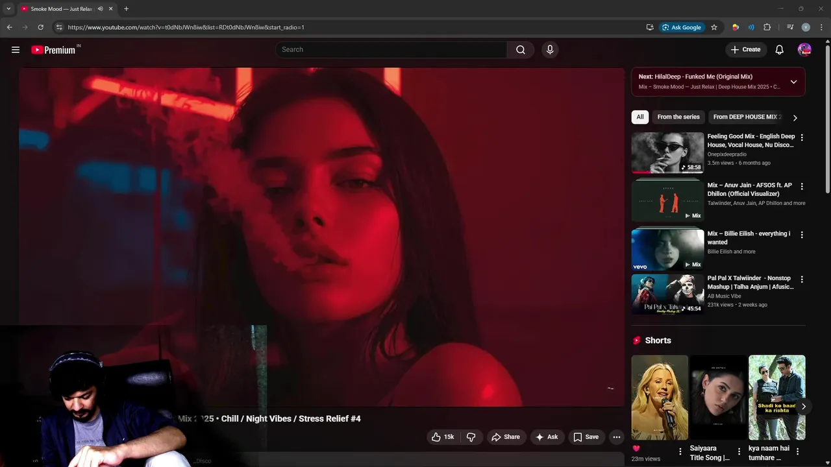
Task: Open Billie Eilish everything i wanted thumbnail
Action: [x=667, y=250]
